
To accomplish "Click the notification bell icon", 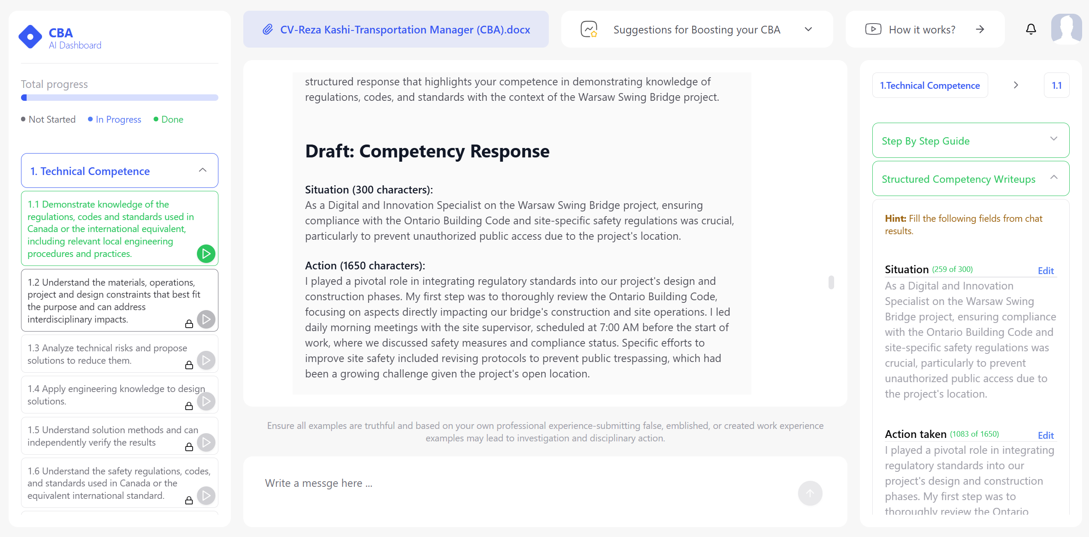I will (1031, 29).
